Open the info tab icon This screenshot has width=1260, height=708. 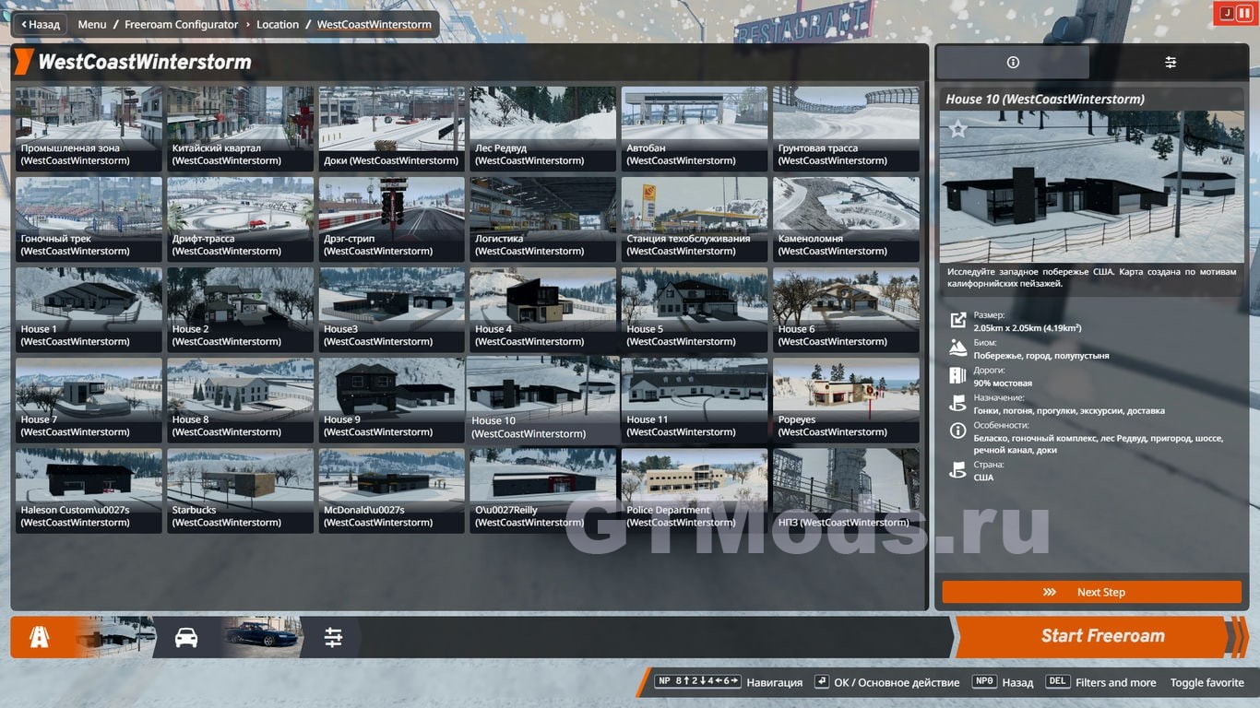click(1013, 63)
